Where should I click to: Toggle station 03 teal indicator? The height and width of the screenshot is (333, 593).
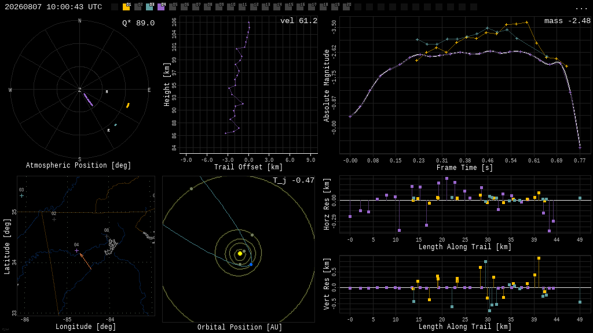pos(149,6)
